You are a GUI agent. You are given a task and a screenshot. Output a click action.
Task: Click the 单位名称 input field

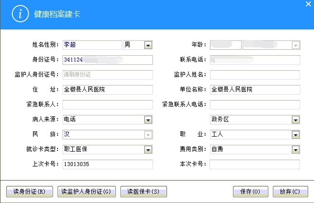(255, 90)
